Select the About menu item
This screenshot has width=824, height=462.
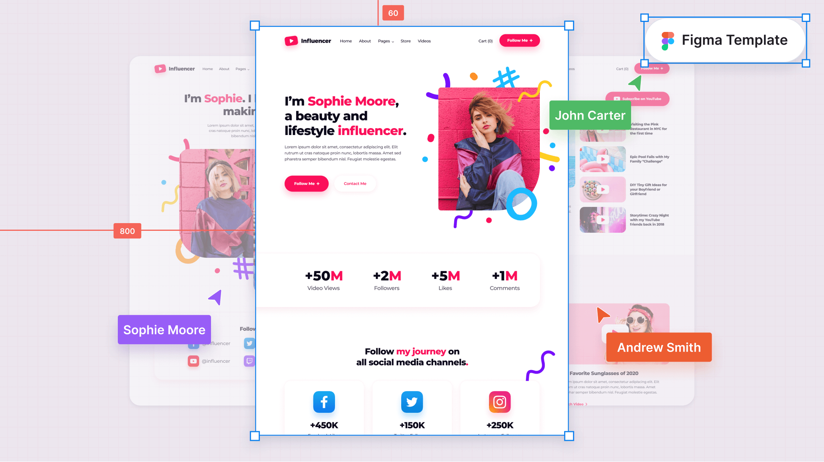pyautogui.click(x=365, y=41)
